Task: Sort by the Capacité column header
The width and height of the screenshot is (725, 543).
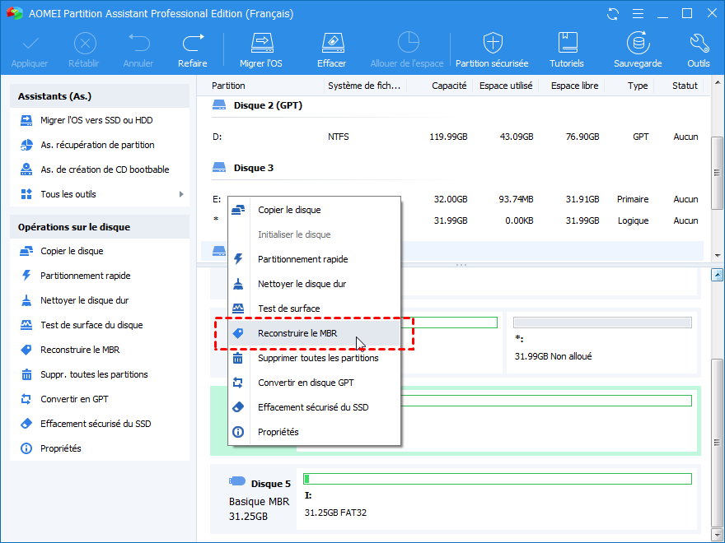Action: pyautogui.click(x=449, y=86)
